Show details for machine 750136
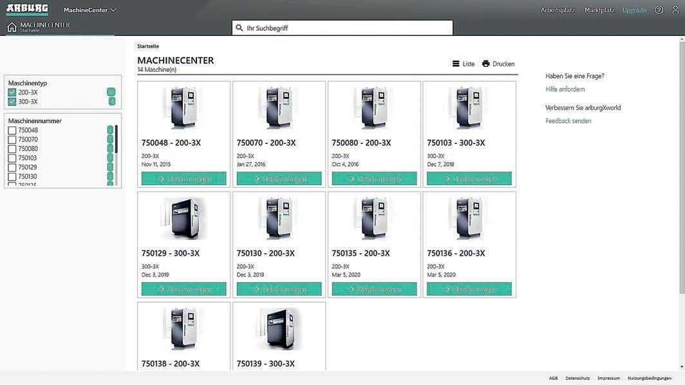Screen dimensions: 685x385 click(x=469, y=289)
